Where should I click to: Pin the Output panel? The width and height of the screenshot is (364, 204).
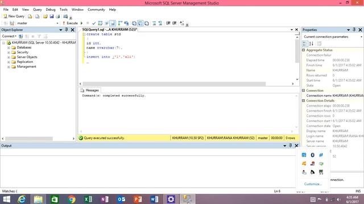pyautogui.click(x=290, y=146)
